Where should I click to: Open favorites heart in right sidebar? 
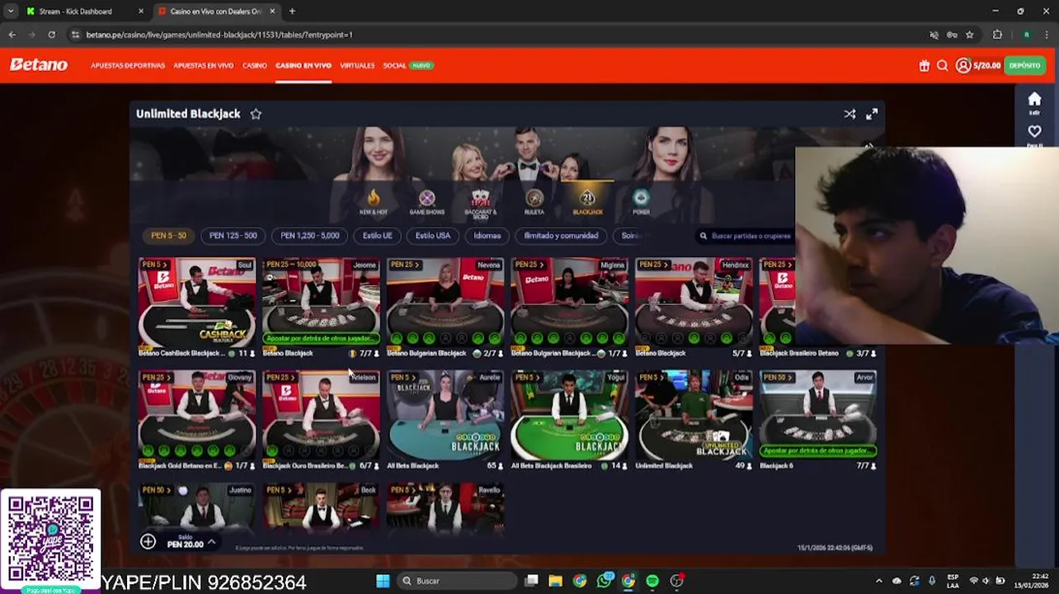pos(1034,132)
